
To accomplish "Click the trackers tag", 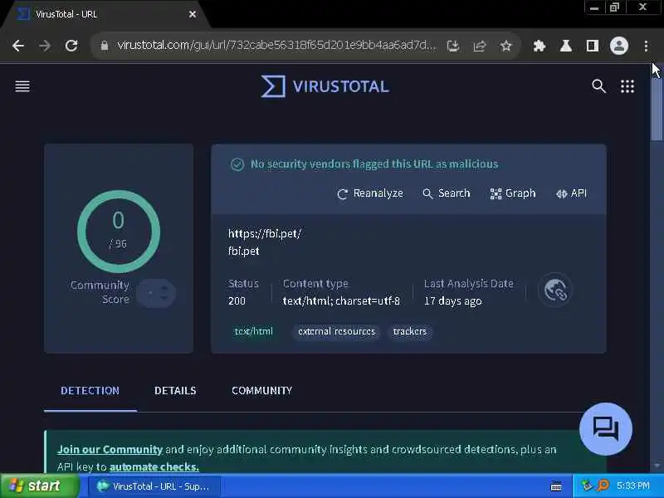I will 409,331.
